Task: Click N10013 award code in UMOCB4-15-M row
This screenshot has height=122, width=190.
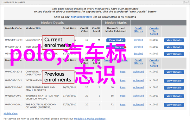Action: [154, 40]
